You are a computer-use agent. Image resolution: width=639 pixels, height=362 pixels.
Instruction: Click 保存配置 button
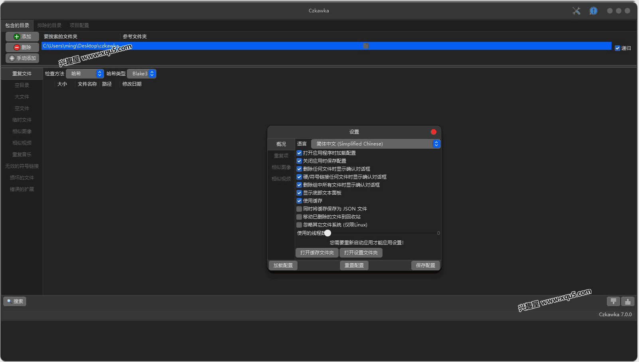(426, 266)
